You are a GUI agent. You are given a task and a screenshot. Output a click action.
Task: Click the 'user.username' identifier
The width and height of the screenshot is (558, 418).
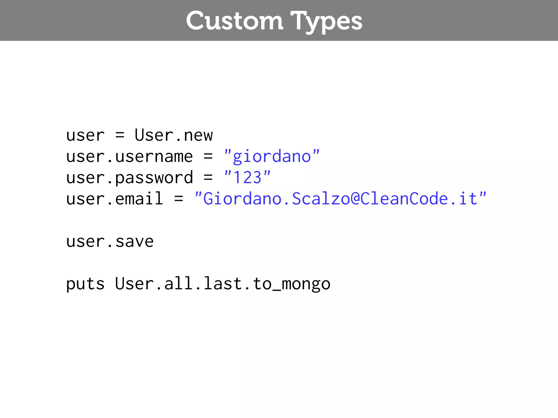click(130, 157)
